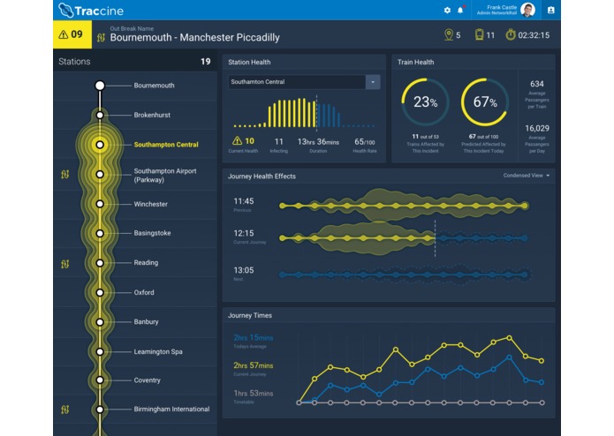Click the 11 Infecting value

coord(278,141)
